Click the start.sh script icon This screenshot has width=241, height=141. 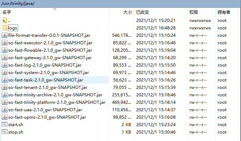(5, 124)
